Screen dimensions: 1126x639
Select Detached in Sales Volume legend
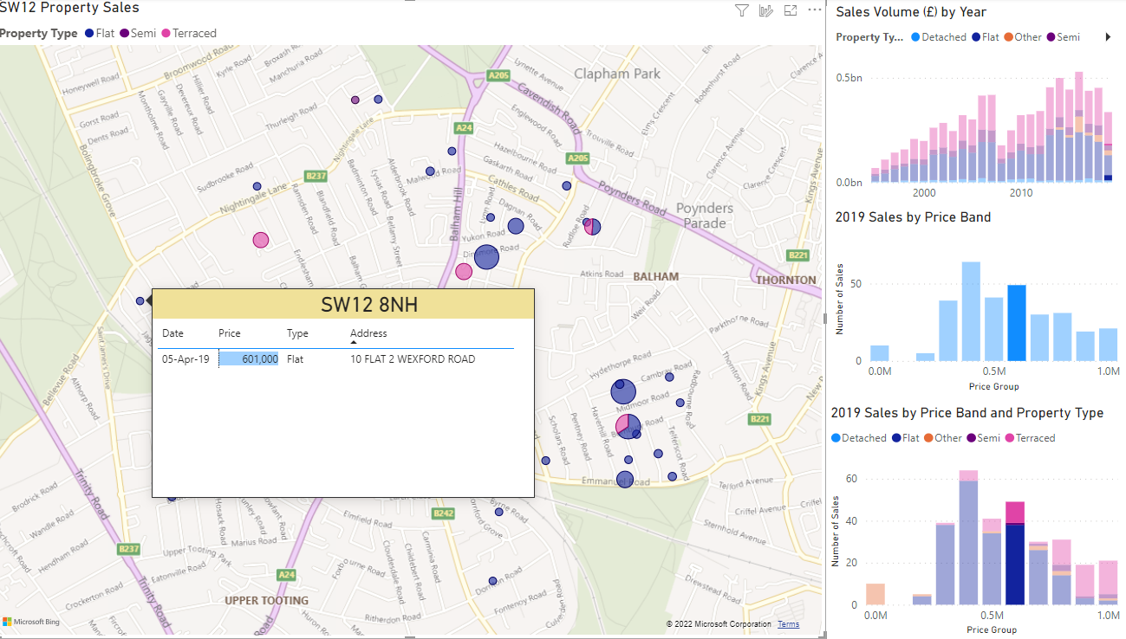[940, 37]
